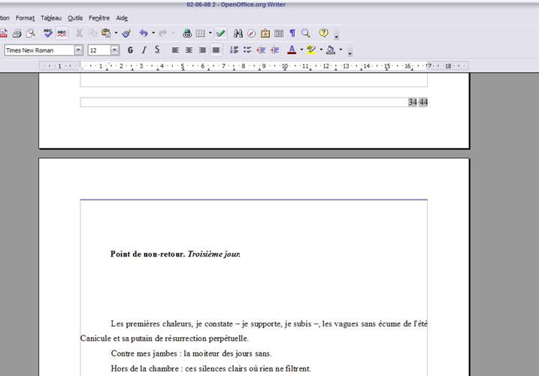Screen dimensions: 539x376
Task: Center the paragraph
Action: [189, 50]
